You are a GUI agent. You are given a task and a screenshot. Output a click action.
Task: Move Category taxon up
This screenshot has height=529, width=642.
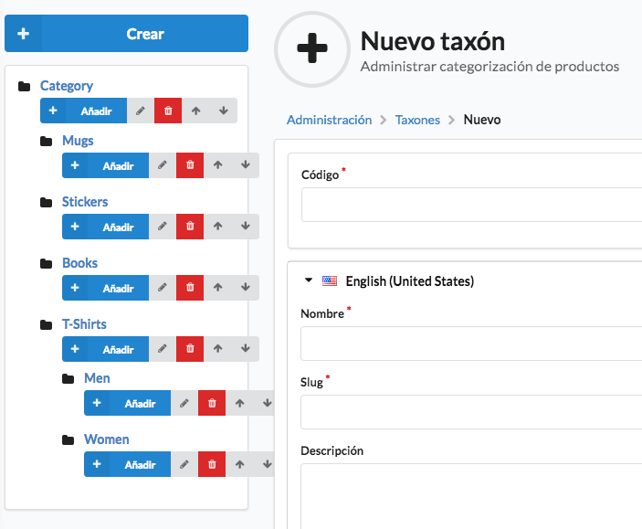click(x=195, y=111)
